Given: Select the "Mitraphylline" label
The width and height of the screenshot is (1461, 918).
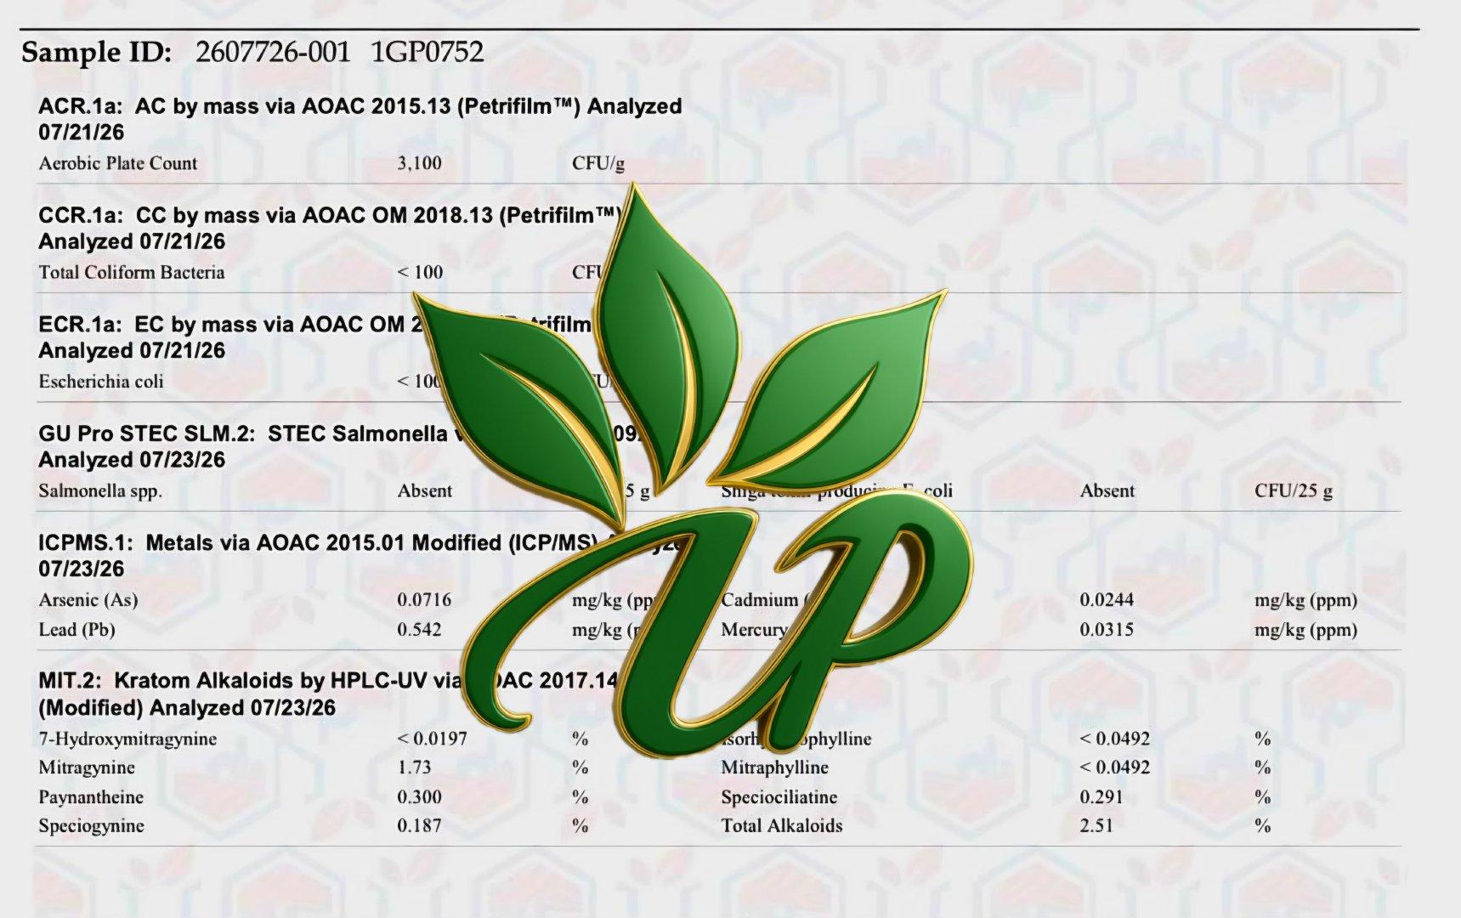Looking at the screenshot, I should click(774, 768).
